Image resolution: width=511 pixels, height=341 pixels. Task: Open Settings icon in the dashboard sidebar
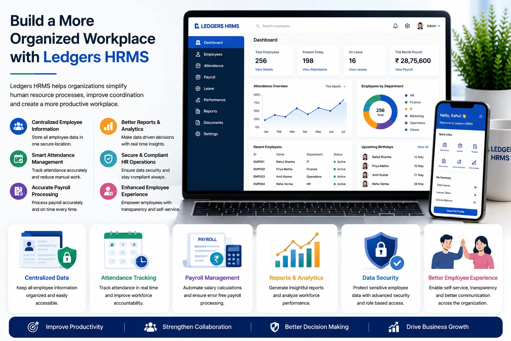pyautogui.click(x=198, y=134)
